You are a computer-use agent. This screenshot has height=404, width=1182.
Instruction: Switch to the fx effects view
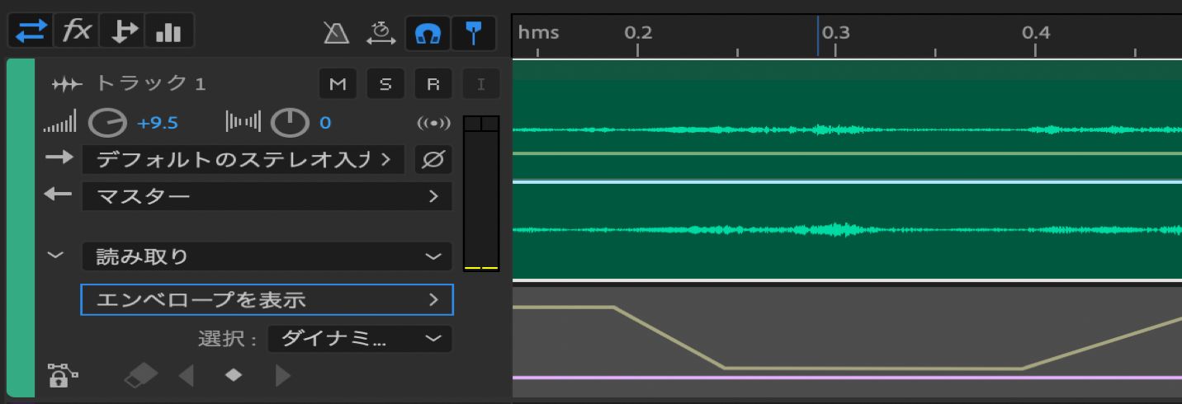coord(78,32)
